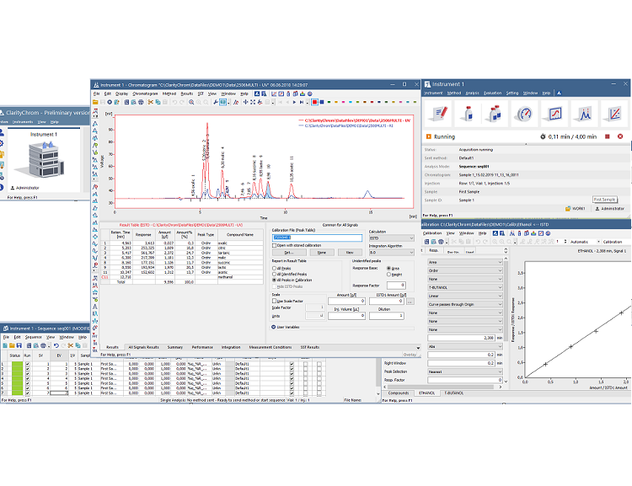Click the Single Analysis vial icon
The height and width of the screenshot is (486, 632).
468,113
